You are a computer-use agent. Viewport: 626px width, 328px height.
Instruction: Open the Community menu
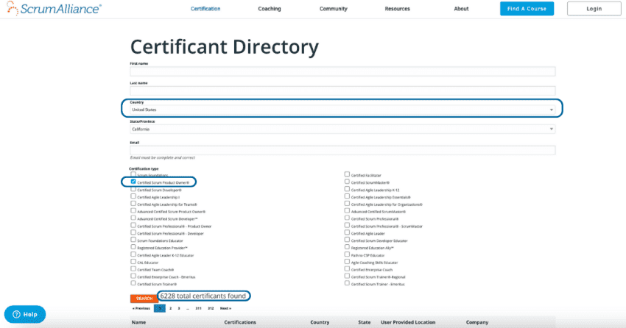click(334, 9)
